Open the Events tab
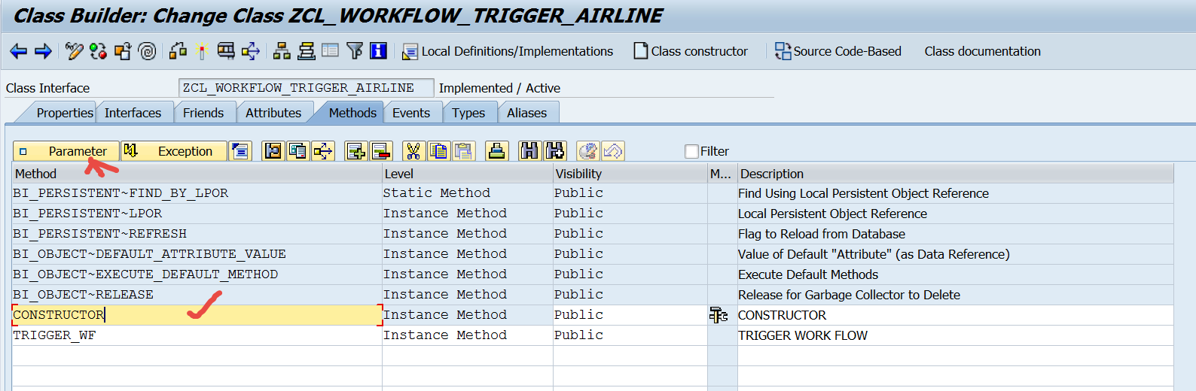 click(411, 113)
